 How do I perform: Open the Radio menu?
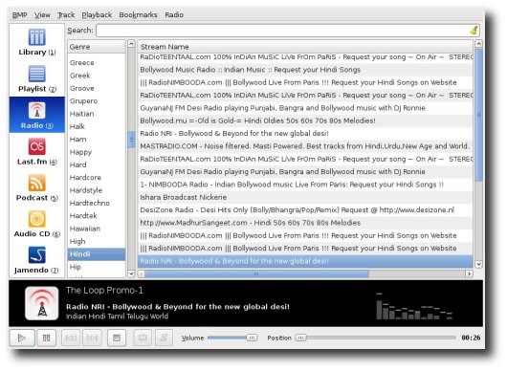point(174,15)
